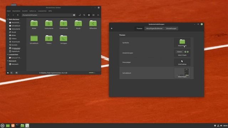This screenshot has height=128, width=228.
Task: Open the Bilder folder in the main pane
Action: coord(34,25)
